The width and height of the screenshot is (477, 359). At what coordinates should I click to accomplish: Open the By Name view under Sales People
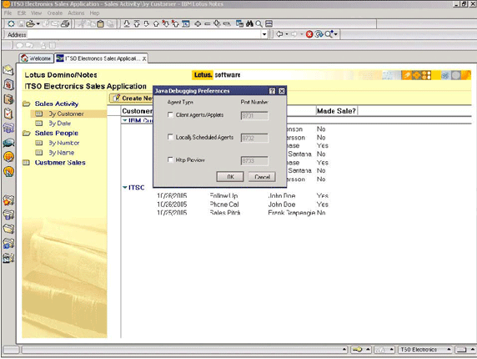62,153
